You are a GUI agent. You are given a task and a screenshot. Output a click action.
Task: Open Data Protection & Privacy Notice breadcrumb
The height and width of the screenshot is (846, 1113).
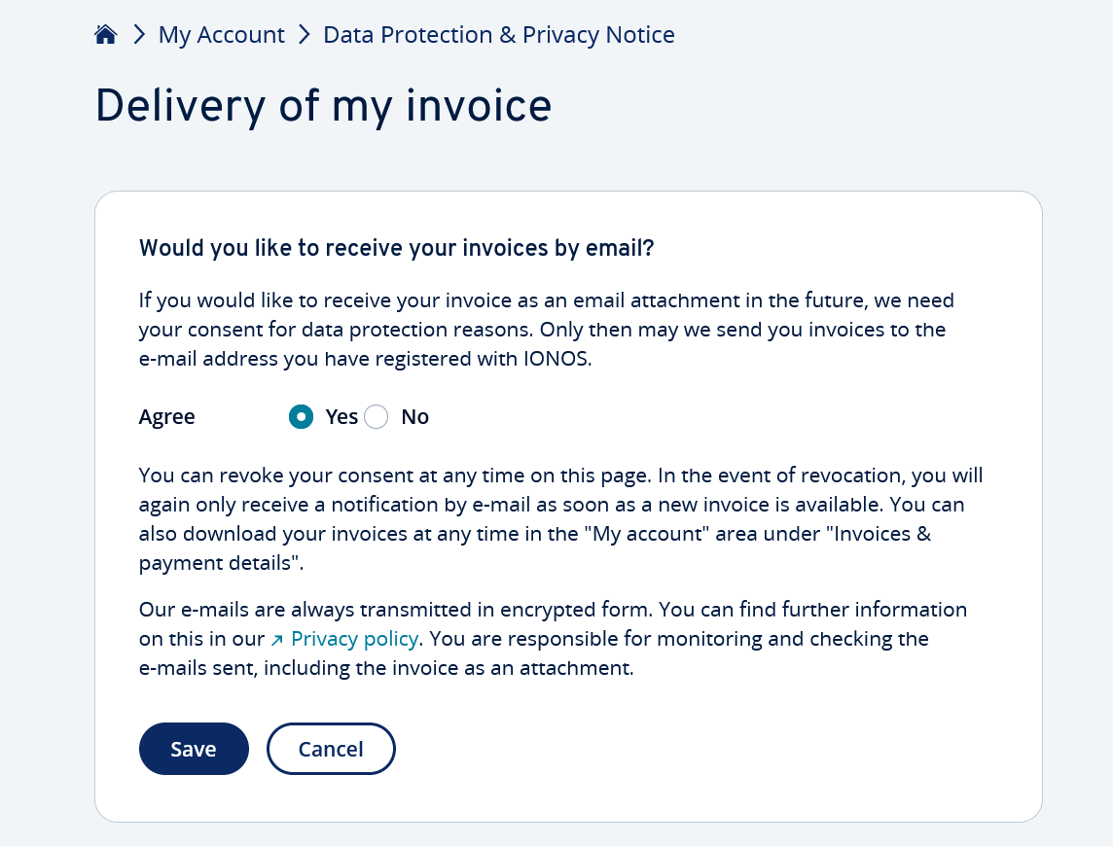[499, 35]
